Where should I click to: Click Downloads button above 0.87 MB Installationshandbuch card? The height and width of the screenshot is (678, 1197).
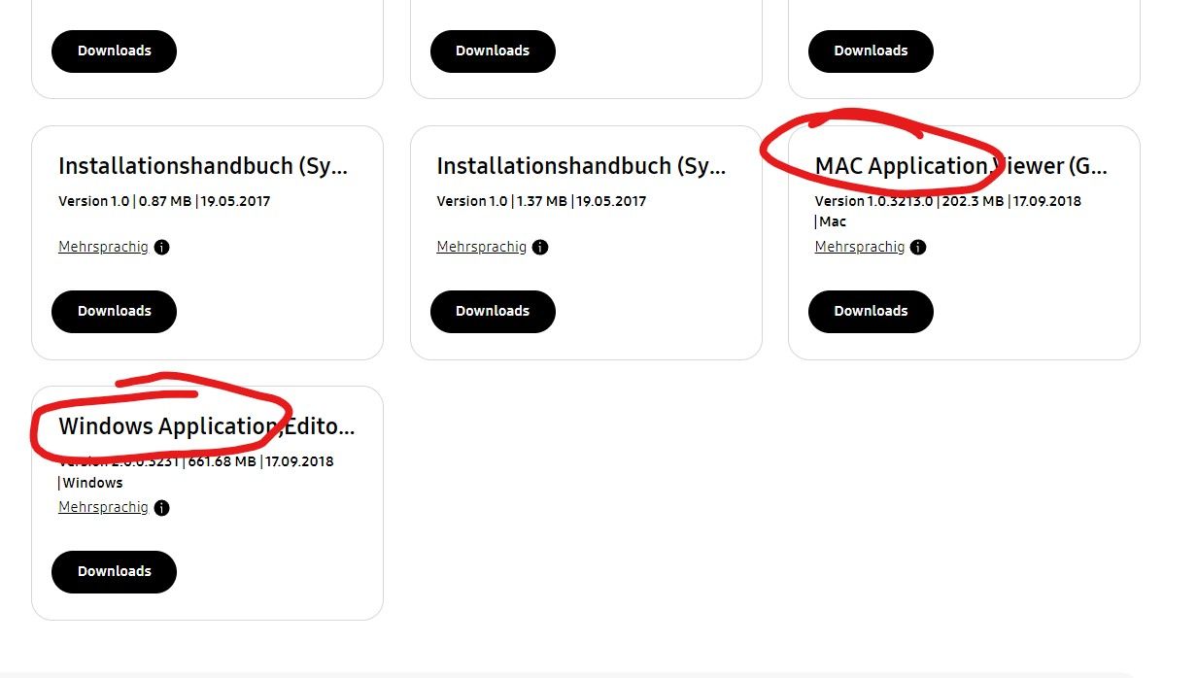coord(114,51)
